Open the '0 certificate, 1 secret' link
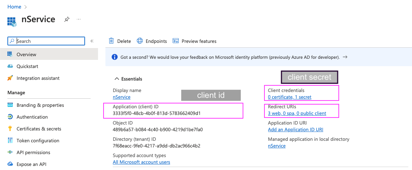 290,97
